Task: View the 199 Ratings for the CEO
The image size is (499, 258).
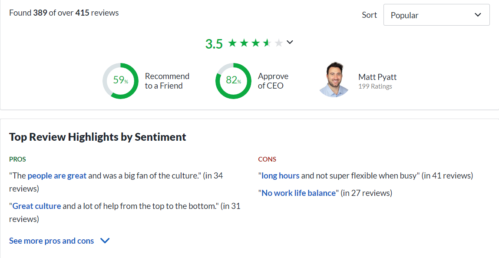Action: coord(375,86)
